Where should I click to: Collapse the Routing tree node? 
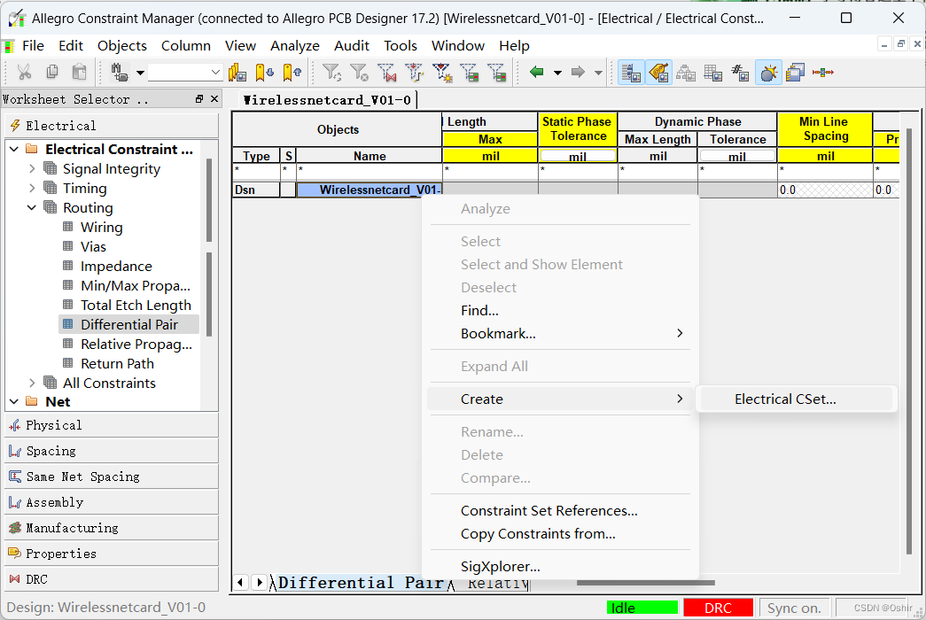[33, 208]
